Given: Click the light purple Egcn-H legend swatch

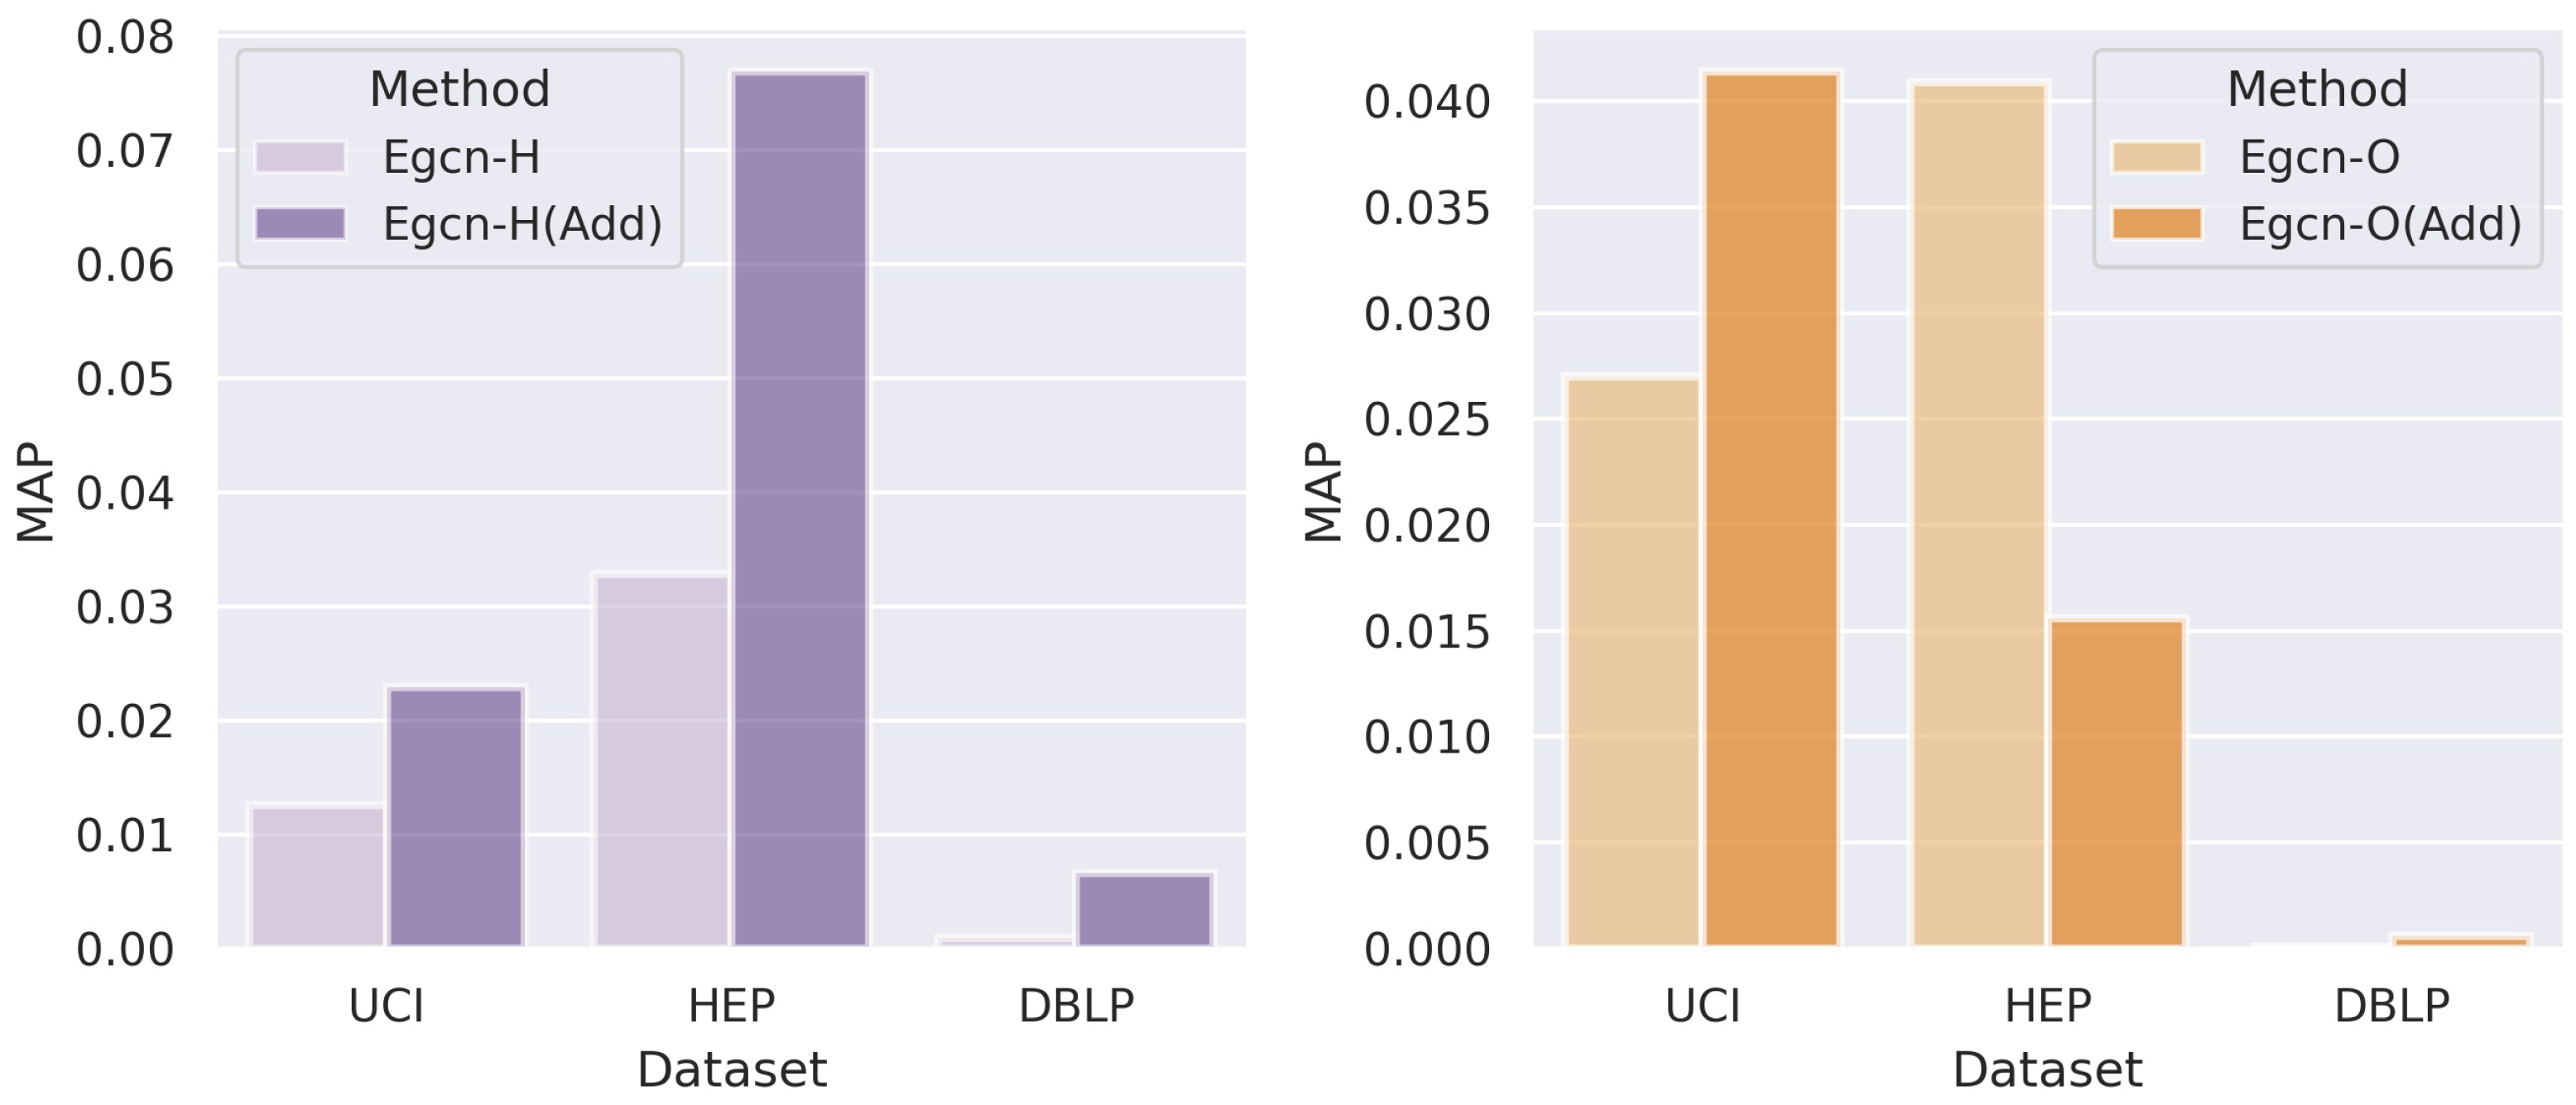Looking at the screenshot, I should point(300,157).
